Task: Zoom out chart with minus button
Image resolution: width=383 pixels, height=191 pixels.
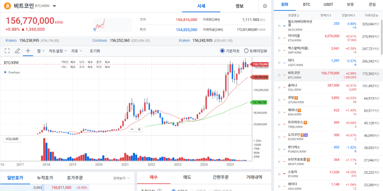Action: tap(132, 129)
